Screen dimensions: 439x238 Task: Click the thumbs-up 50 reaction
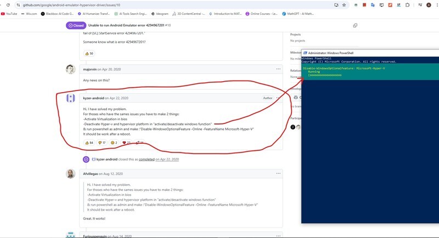(x=89, y=53)
